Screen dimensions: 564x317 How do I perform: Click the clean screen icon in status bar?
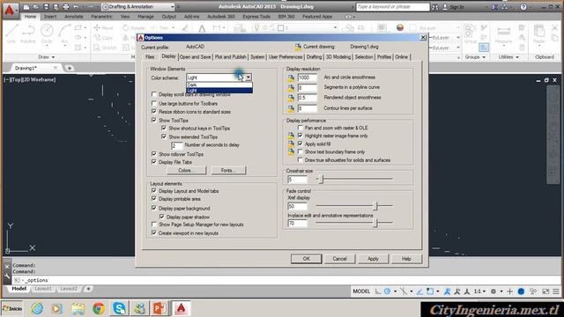click(x=545, y=291)
